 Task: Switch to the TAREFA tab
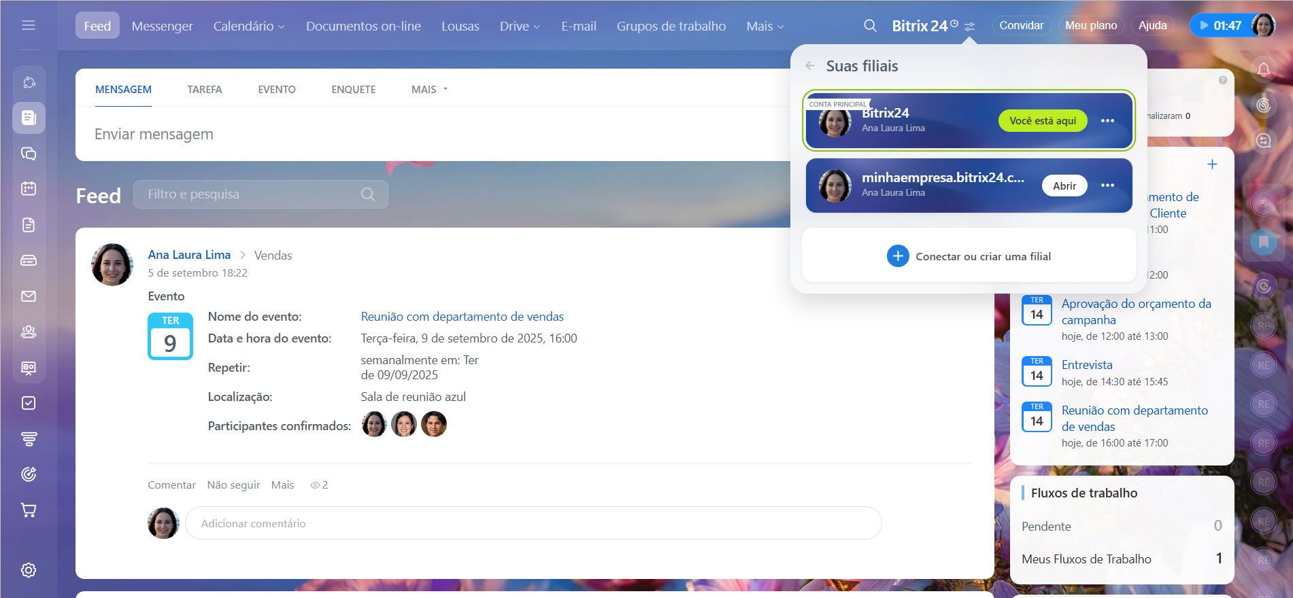click(205, 90)
